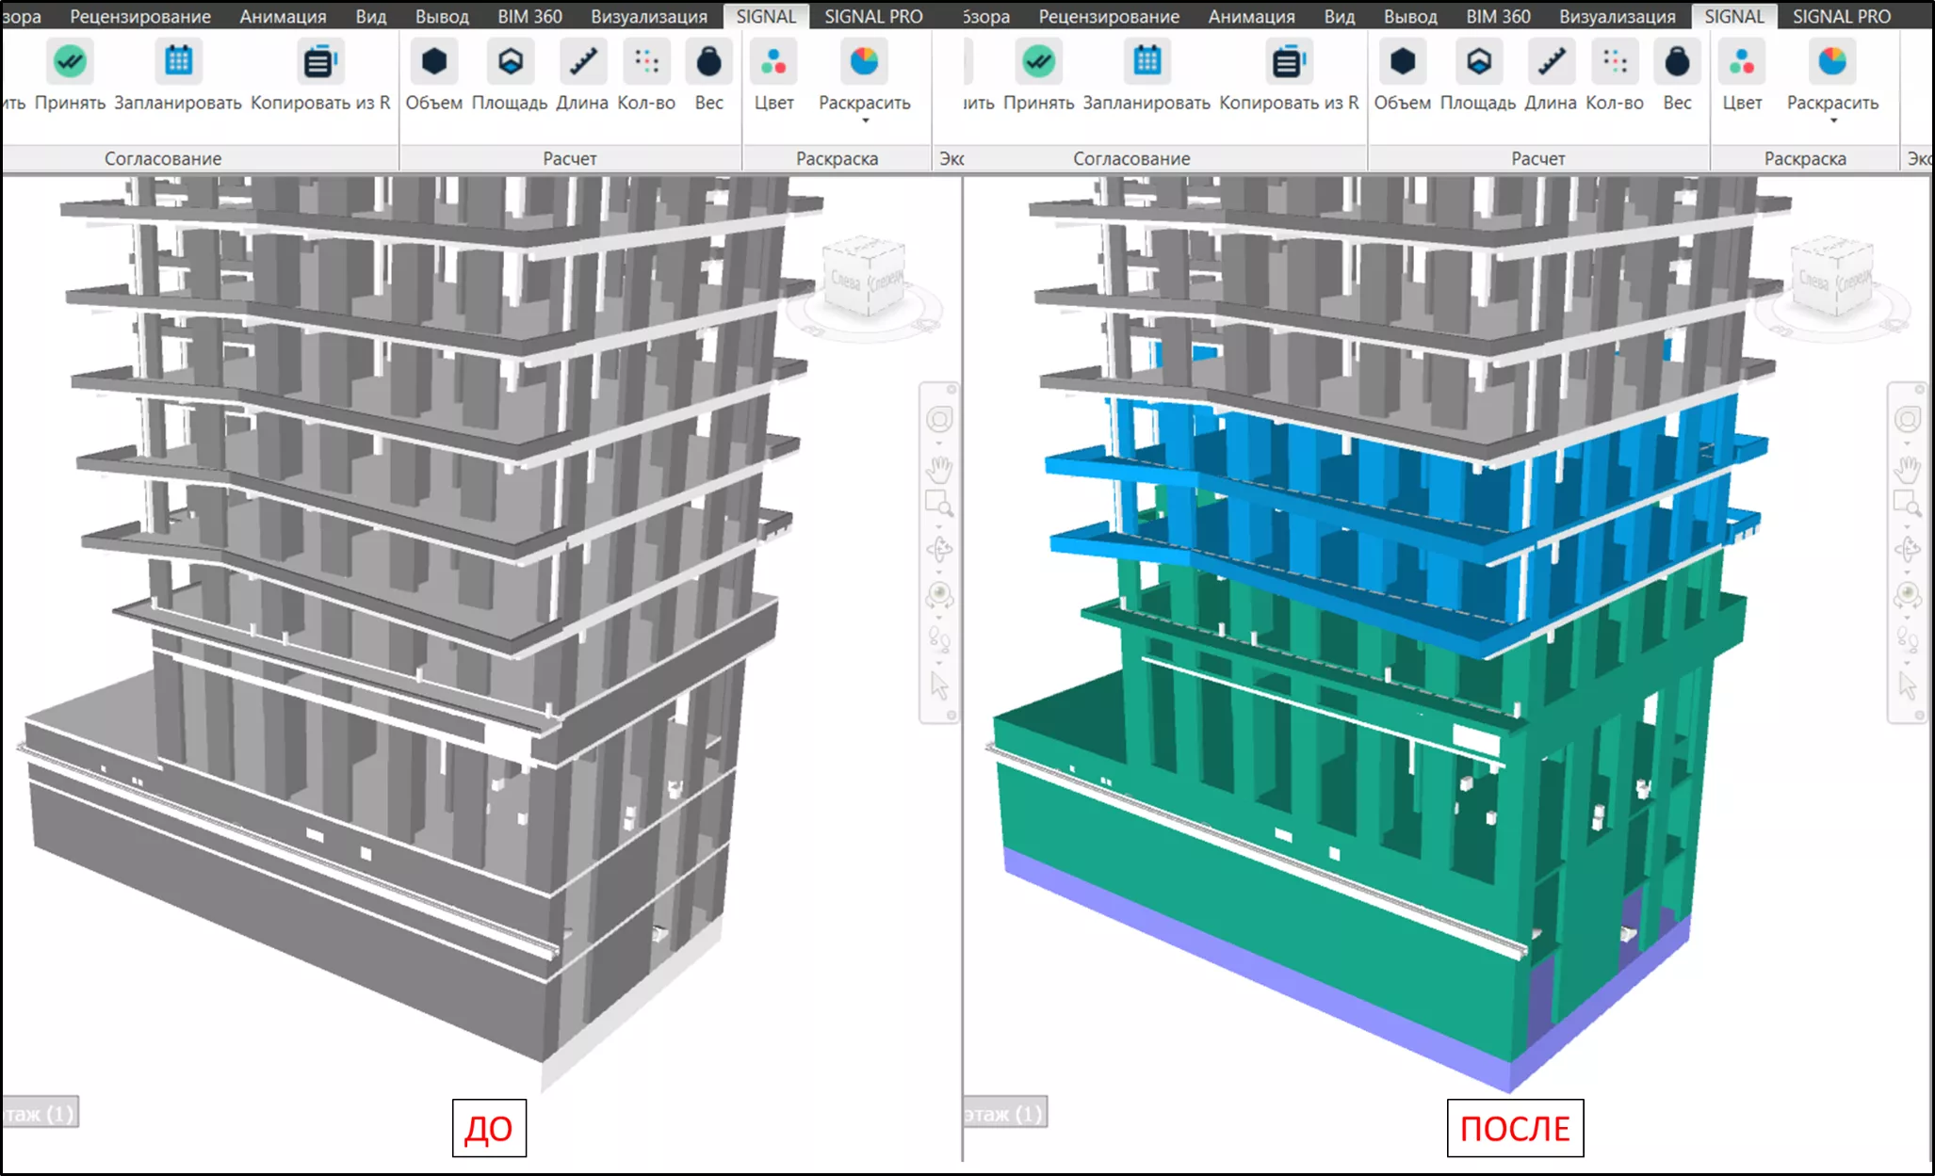This screenshot has height=1176, width=1935.
Task: Select Orbit tool in left navigation bar
Action: [x=939, y=550]
